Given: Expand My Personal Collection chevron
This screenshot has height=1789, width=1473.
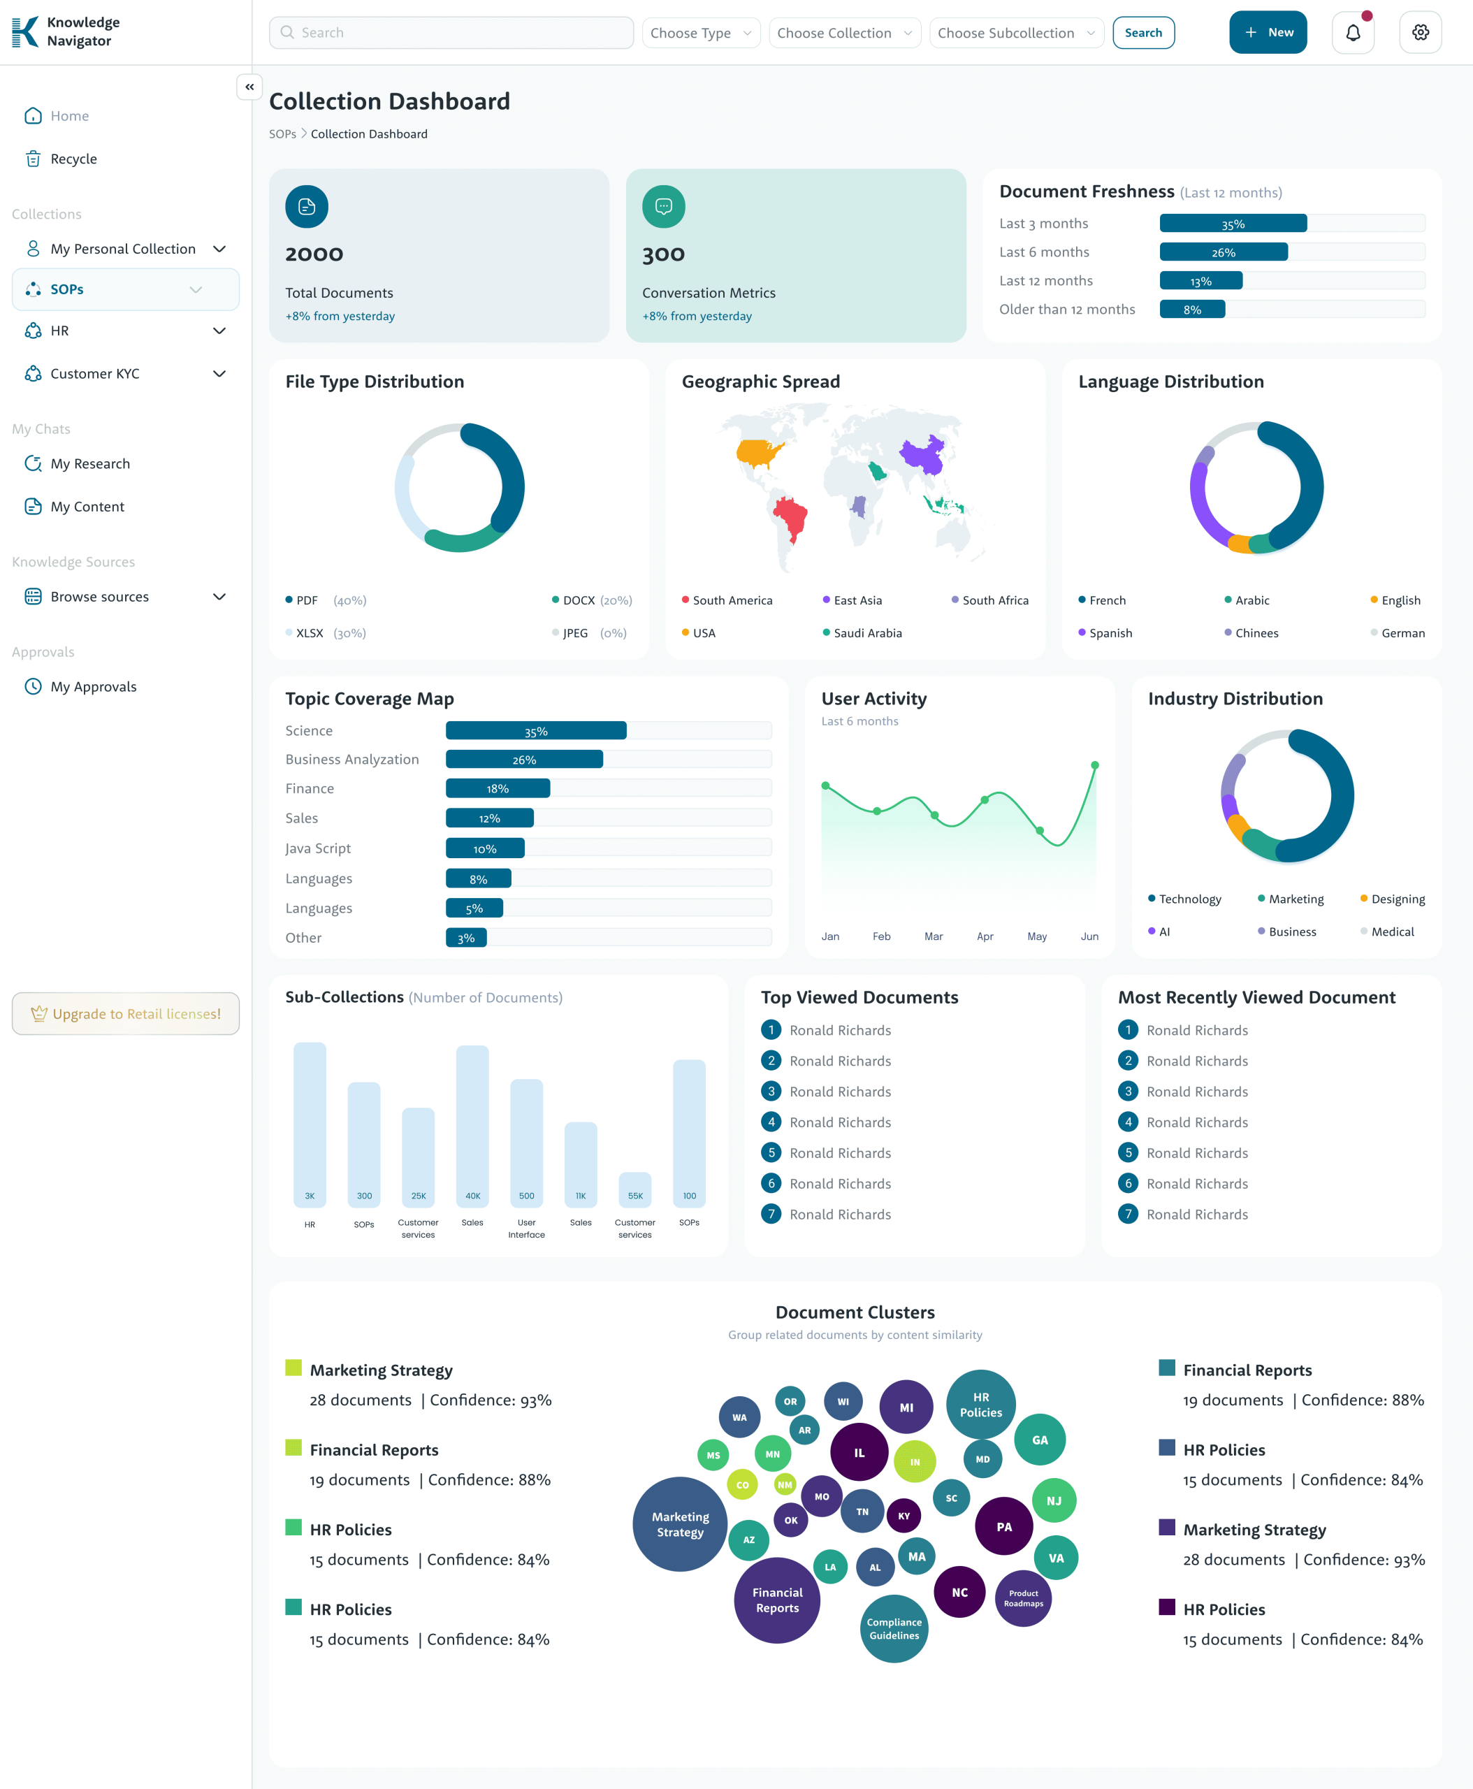Looking at the screenshot, I should (219, 249).
